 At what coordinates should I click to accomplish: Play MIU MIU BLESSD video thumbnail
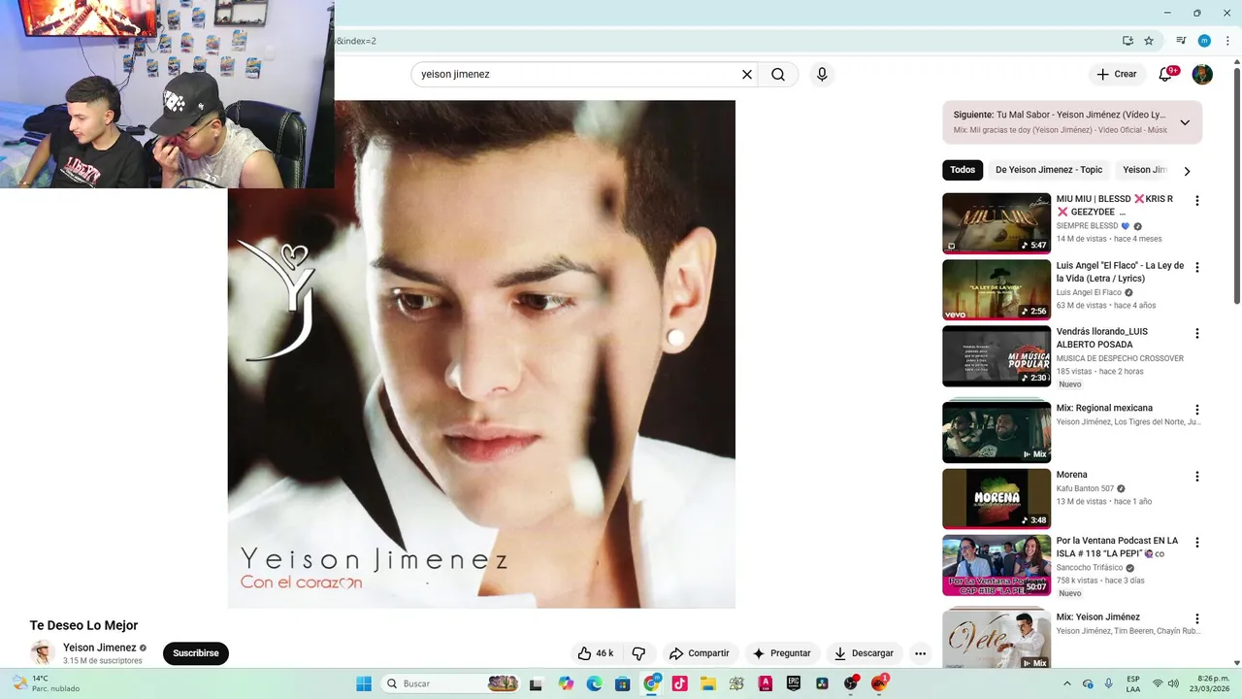[997, 223]
